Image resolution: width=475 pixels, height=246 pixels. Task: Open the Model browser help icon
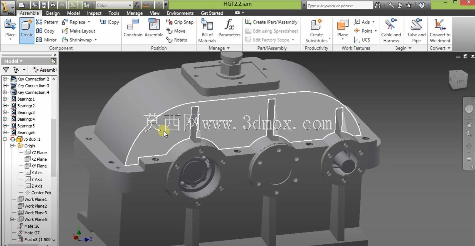click(x=53, y=61)
